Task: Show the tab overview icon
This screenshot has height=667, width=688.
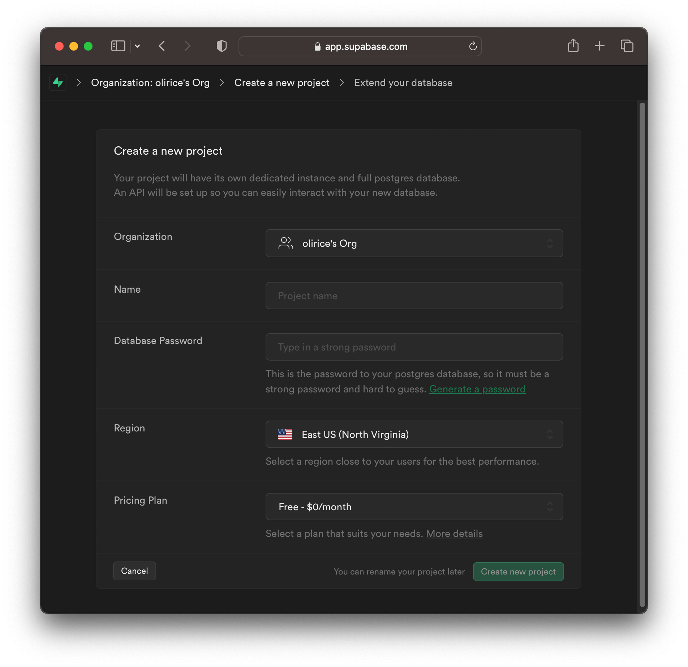Action: (x=627, y=46)
